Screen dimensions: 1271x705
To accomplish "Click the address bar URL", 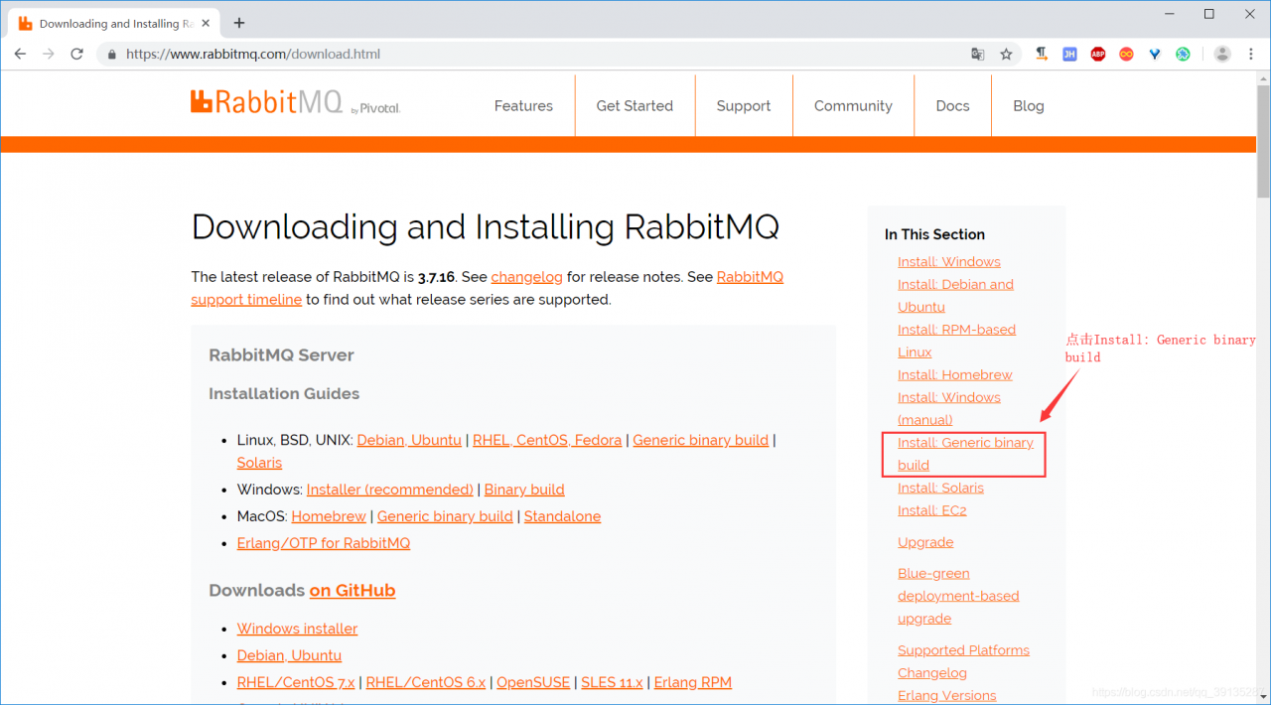I will coord(253,54).
